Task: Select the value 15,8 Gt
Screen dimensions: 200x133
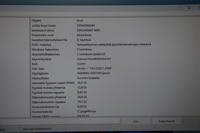Action: pos(82,87)
